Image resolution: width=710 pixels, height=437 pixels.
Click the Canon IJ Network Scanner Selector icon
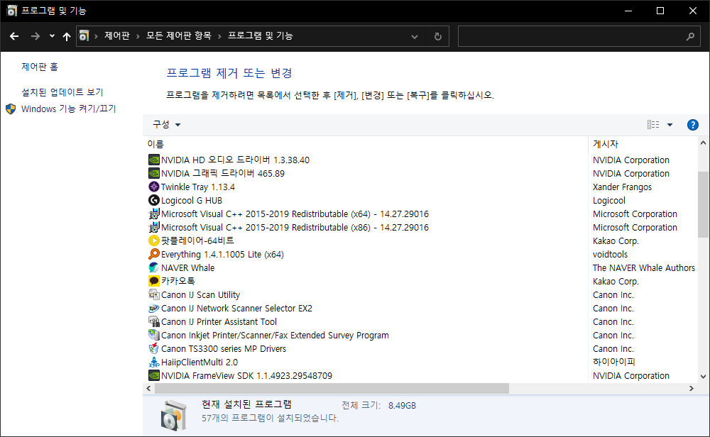(154, 308)
